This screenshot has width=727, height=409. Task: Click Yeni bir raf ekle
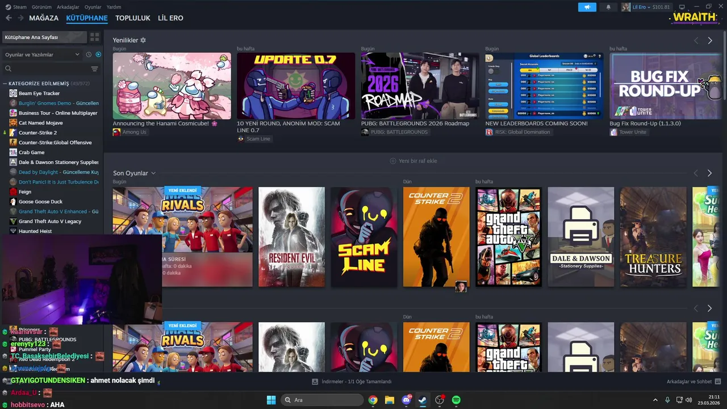413,161
